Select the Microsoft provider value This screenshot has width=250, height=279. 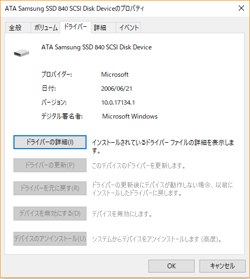tap(115, 75)
